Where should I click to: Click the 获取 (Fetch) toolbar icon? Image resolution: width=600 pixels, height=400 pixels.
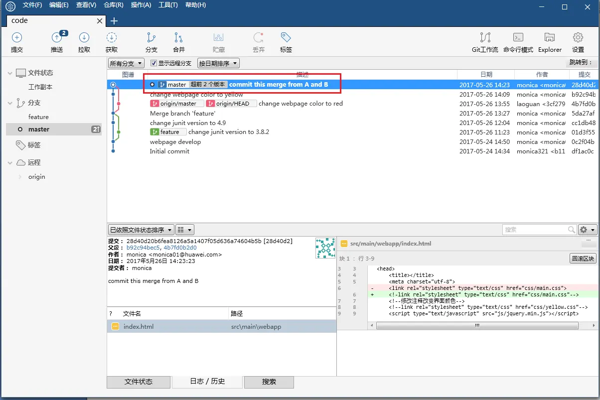(x=112, y=37)
